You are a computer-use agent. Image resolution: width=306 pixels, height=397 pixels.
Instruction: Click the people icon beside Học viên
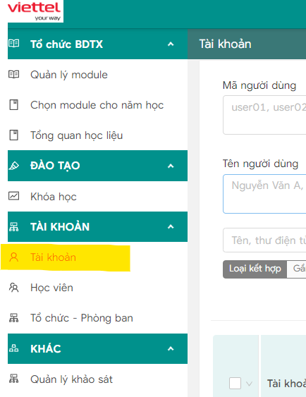coord(13,288)
